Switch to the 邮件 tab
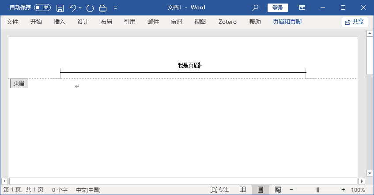374x195 pixels. tap(153, 22)
